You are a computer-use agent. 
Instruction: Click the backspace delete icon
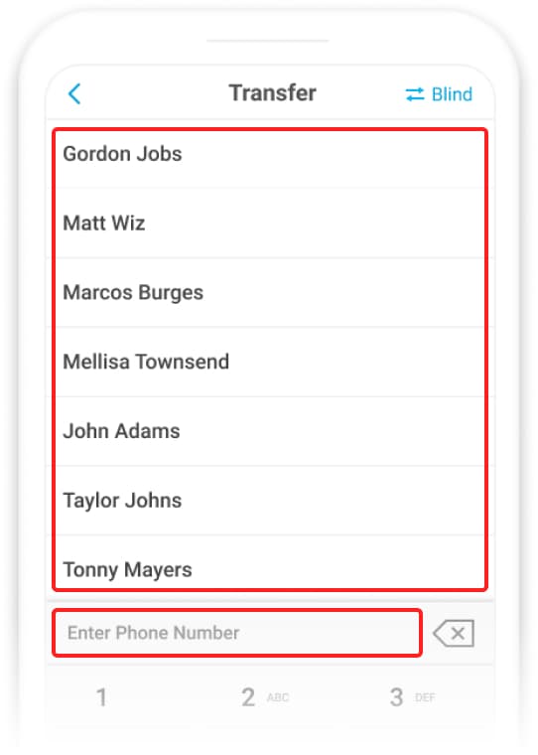(454, 633)
